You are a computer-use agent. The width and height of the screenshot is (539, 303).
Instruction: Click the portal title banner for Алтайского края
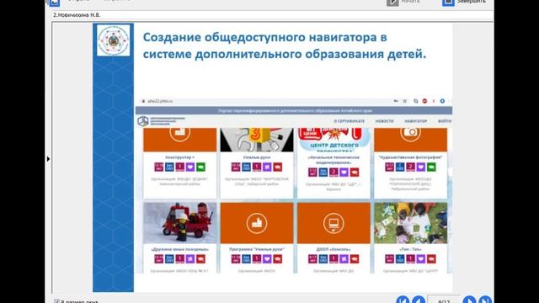pyautogui.click(x=294, y=110)
